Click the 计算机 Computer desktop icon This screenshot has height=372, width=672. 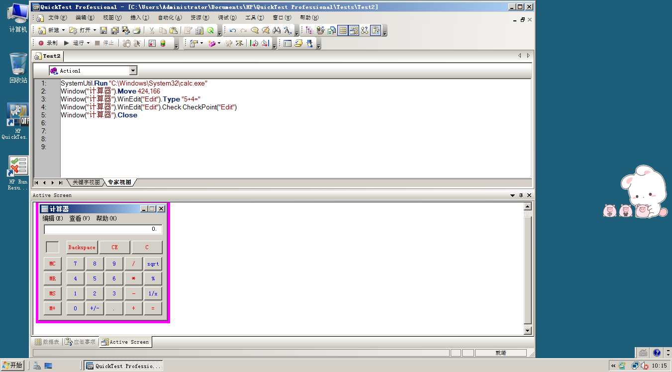point(18,18)
